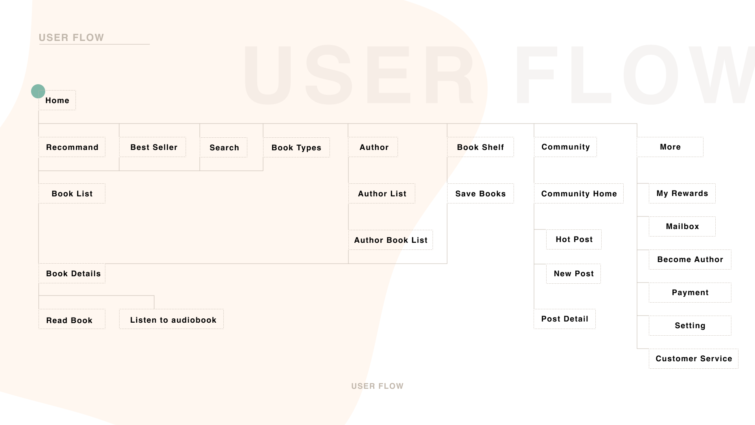Viewport: 755px width, 425px height.
Task: Click the top-left USER FLOW heading
Action: click(x=72, y=38)
